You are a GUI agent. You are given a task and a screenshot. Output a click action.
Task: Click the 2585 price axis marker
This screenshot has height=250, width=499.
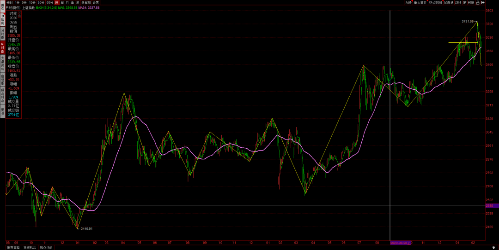click(492, 206)
